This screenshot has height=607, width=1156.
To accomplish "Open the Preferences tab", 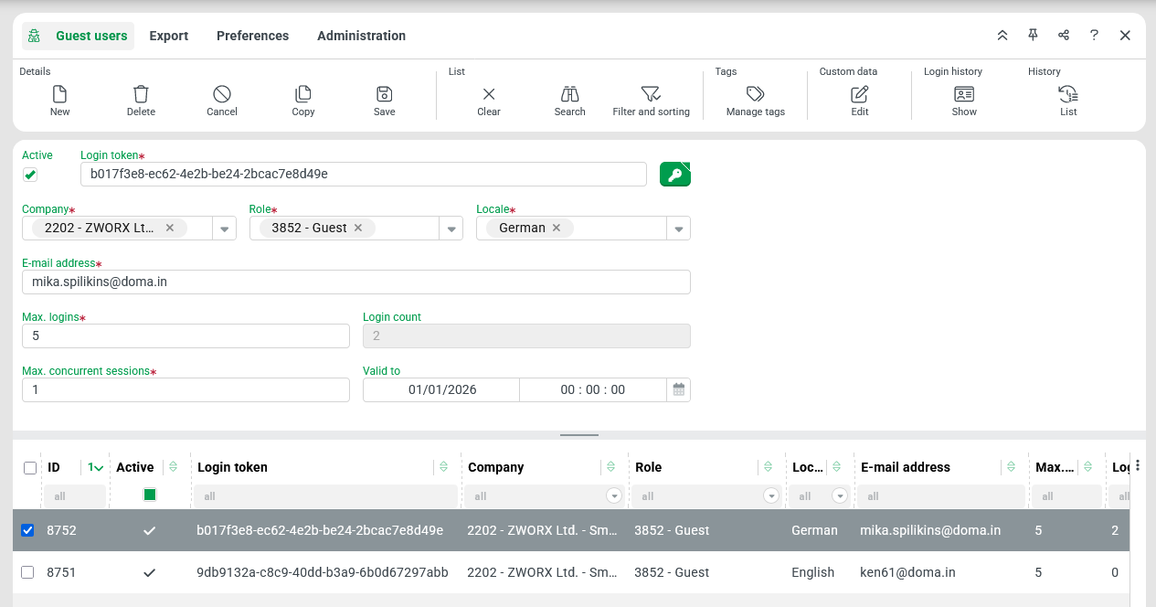I will point(252,36).
